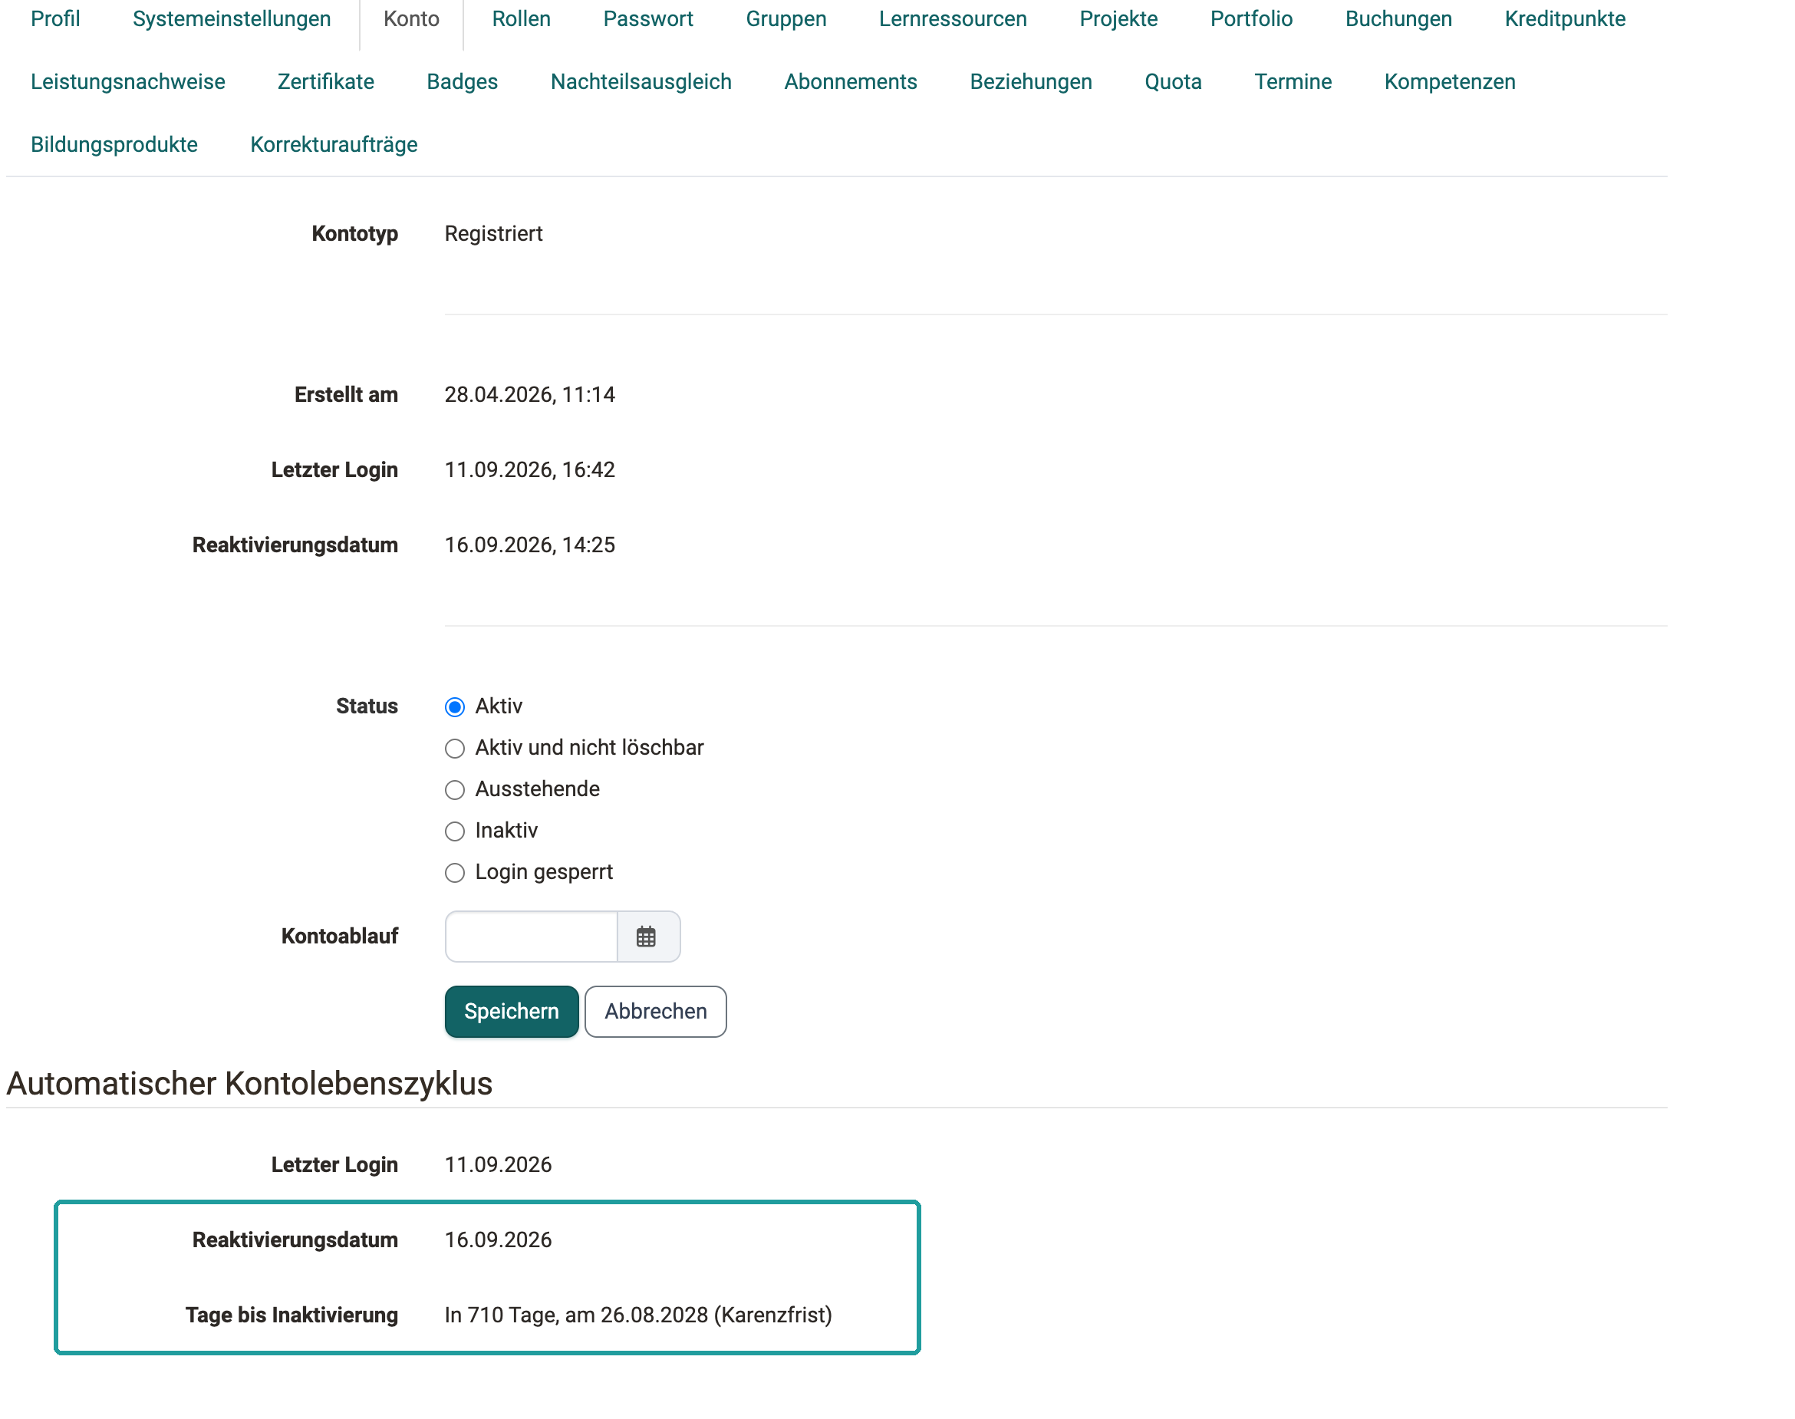View the Korrekturaufträge tab

click(x=334, y=144)
